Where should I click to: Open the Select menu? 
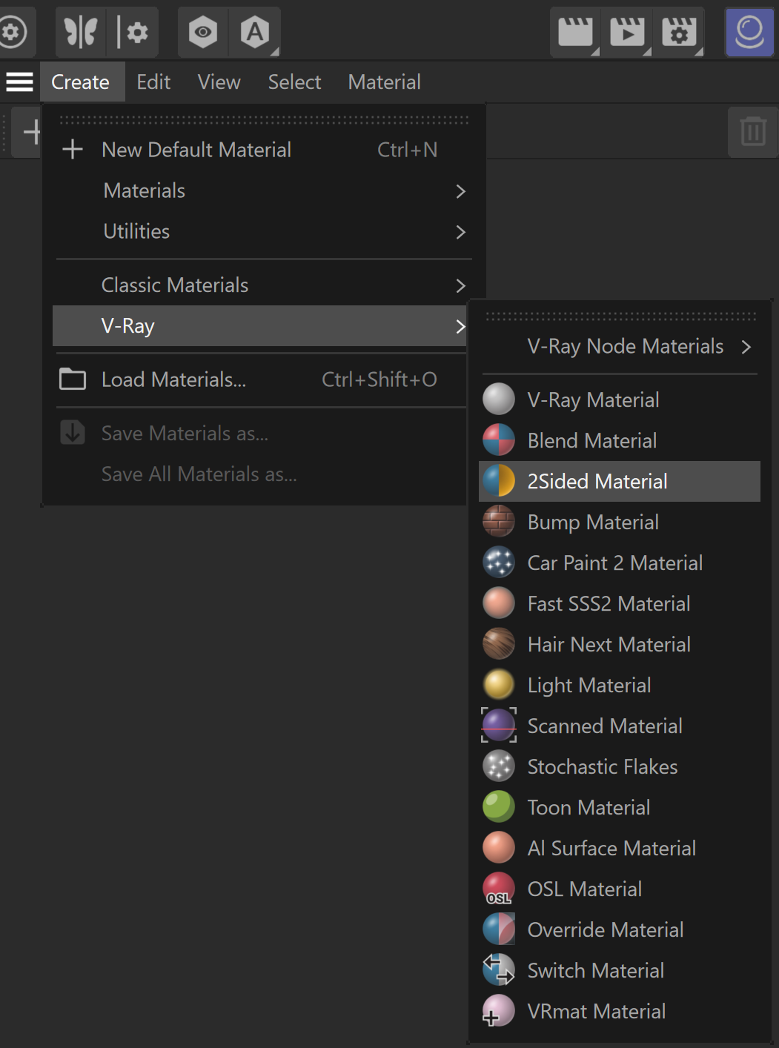(294, 82)
